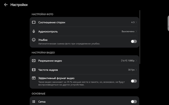Screen dimensions: 169x105
Task: Expand the 30 fps chevron
Action: (x=136, y=70)
